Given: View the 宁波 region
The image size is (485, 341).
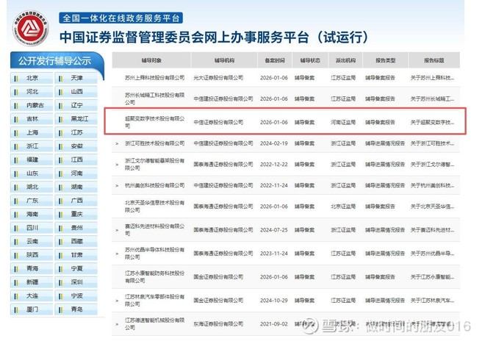Looking at the screenshot, I should [x=76, y=296].
